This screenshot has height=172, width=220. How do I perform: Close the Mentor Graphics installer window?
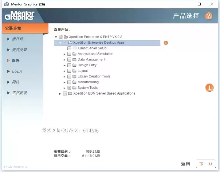point(212,4)
